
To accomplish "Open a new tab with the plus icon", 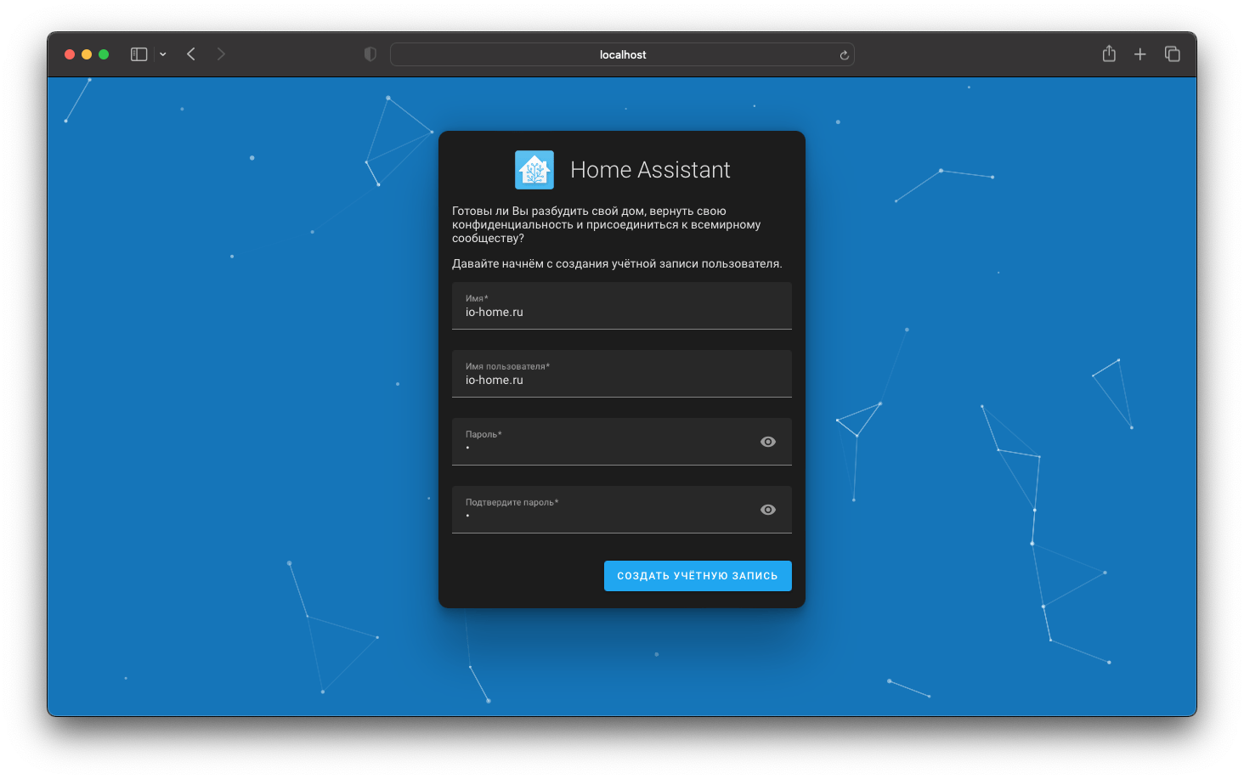I will coord(1140,54).
